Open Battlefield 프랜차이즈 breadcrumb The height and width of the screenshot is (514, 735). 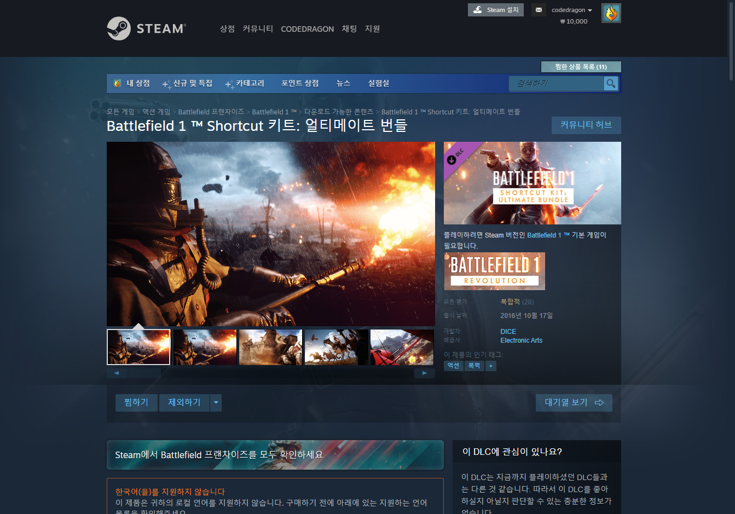(x=211, y=112)
